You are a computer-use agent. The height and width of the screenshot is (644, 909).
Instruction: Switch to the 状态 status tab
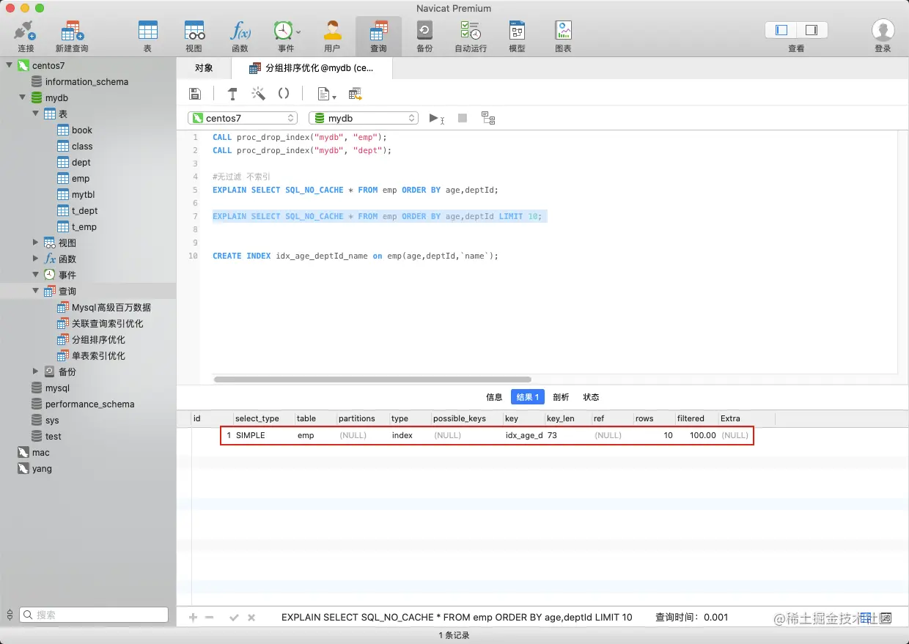pos(591,397)
